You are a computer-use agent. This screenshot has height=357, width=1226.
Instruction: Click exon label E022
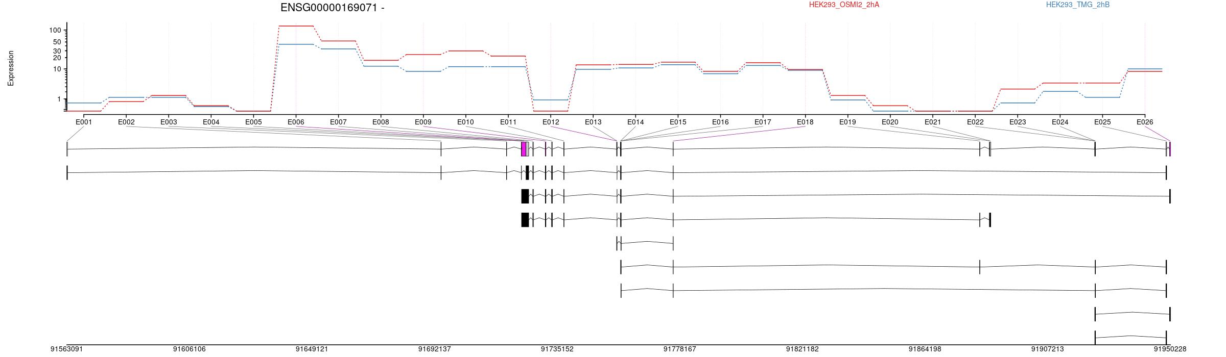pos(975,122)
